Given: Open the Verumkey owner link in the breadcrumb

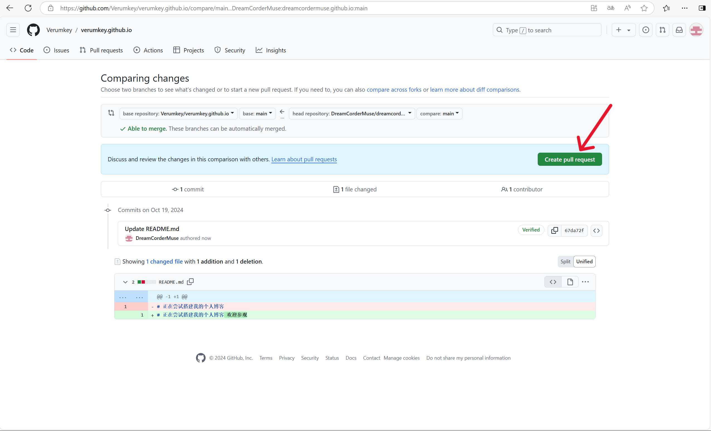Looking at the screenshot, I should pyautogui.click(x=59, y=30).
